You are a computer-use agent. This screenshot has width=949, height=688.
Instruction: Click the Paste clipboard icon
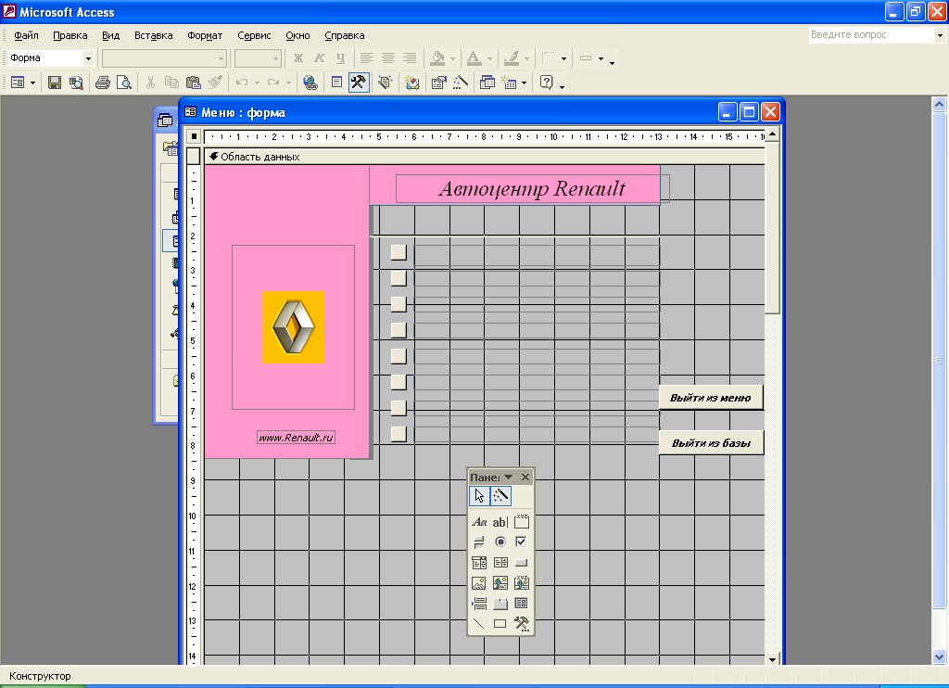click(x=193, y=83)
